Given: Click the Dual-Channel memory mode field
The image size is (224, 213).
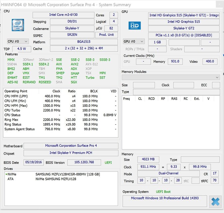Looking at the screenshot, I should coord(168,174).
